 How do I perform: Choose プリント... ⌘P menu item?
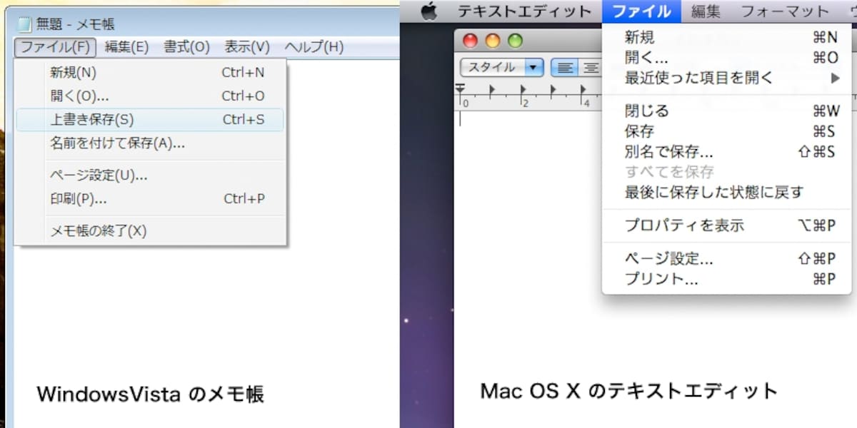[727, 279]
